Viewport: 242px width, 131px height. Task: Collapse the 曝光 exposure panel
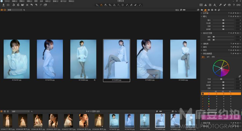pos(202,16)
